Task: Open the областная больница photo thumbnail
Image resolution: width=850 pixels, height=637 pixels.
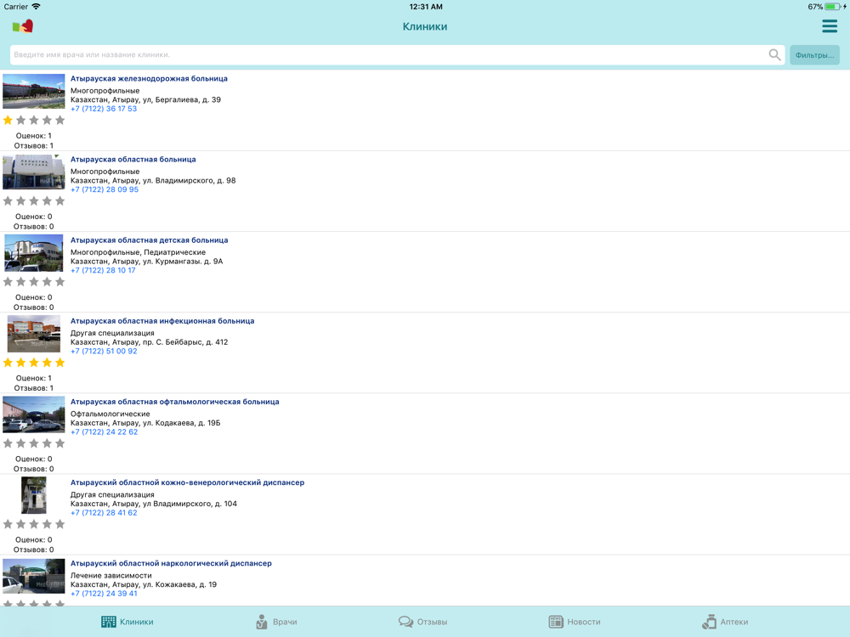Action: [x=34, y=172]
